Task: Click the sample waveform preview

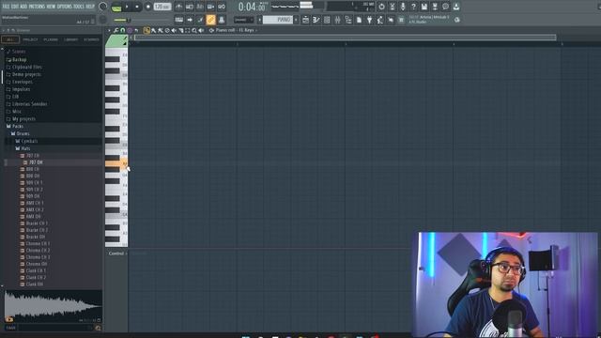Action: point(53,306)
